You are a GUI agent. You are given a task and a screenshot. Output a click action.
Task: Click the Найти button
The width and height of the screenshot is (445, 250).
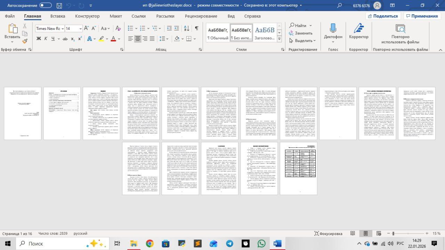point(298,25)
